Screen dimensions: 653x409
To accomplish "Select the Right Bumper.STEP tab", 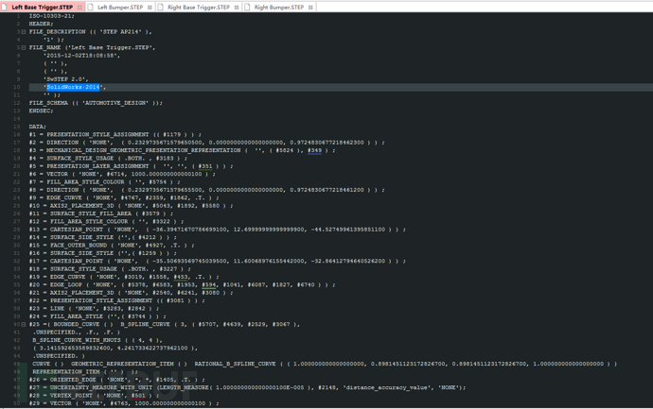I will pyautogui.click(x=278, y=7).
